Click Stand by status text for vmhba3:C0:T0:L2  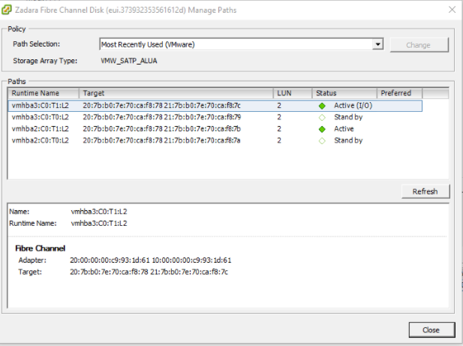(x=348, y=117)
